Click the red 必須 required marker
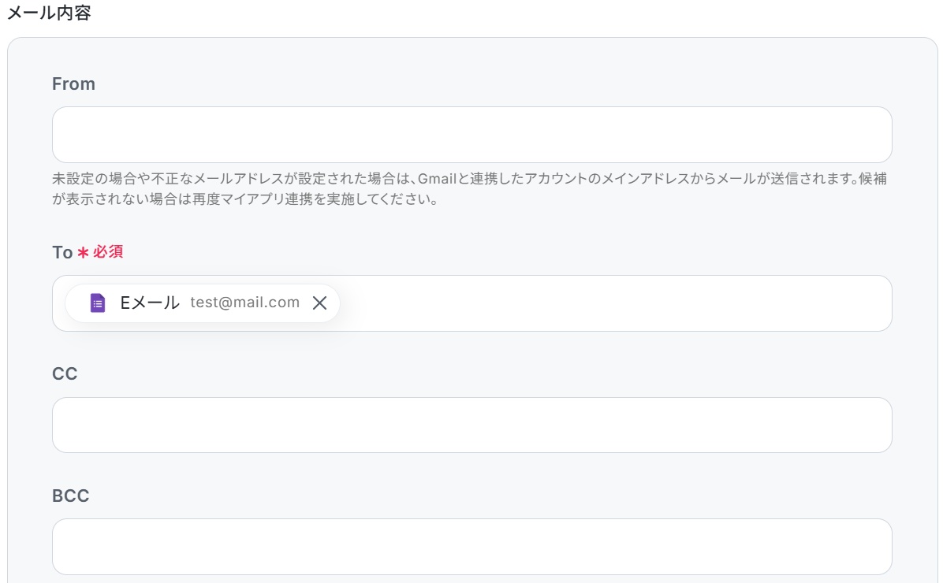 108,253
